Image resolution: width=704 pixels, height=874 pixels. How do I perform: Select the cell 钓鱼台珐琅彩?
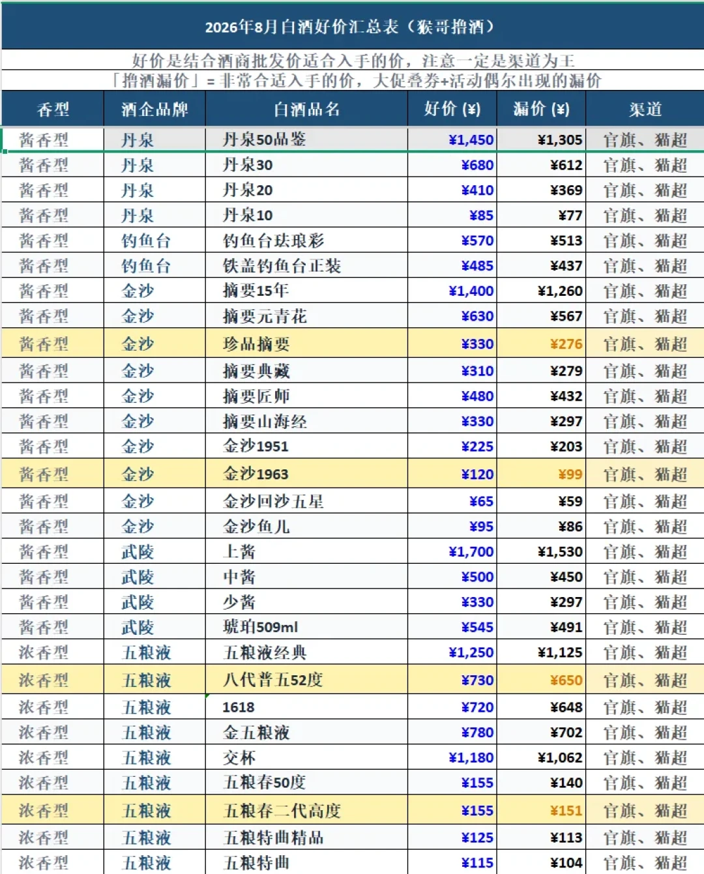(x=306, y=240)
